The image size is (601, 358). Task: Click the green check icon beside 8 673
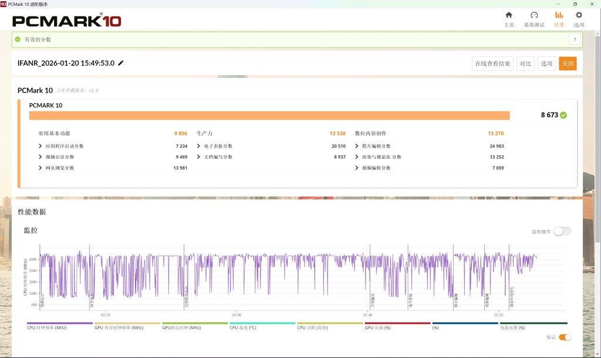coord(563,115)
